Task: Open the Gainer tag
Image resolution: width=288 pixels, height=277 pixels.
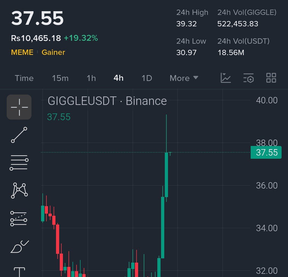Action: (x=53, y=52)
